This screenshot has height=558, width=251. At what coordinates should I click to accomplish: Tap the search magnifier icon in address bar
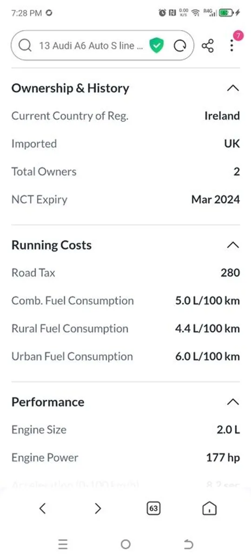pos(25,46)
